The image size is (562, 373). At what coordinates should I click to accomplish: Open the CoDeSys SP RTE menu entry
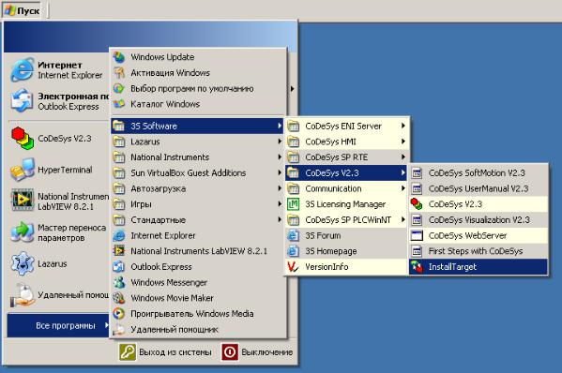[x=346, y=157]
